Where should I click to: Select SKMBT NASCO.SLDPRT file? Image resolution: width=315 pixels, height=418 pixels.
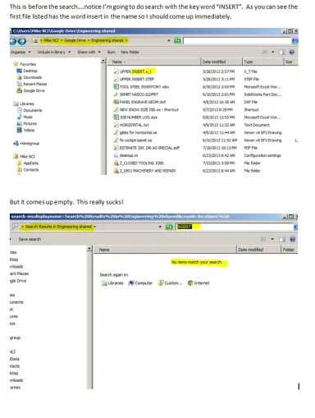tap(136, 94)
